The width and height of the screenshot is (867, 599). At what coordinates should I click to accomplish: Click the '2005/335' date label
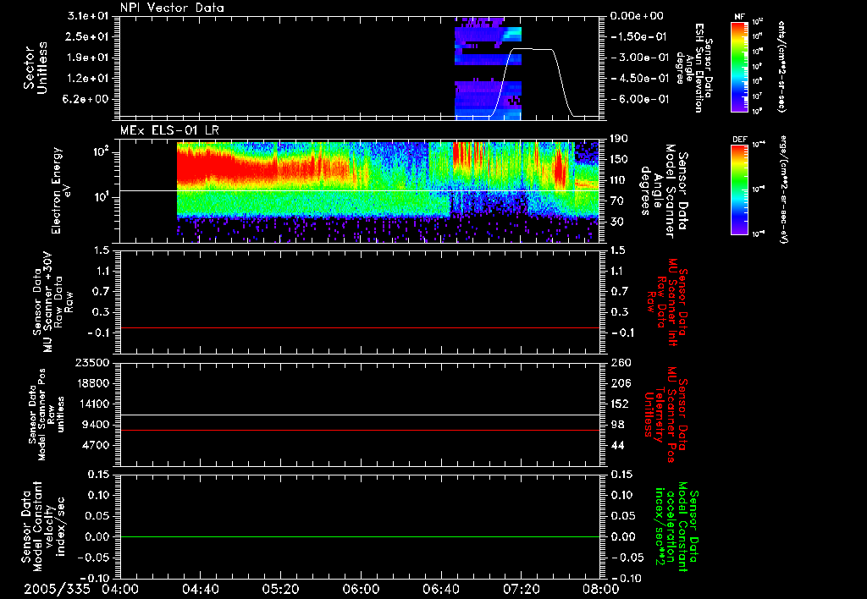pyautogui.click(x=57, y=589)
